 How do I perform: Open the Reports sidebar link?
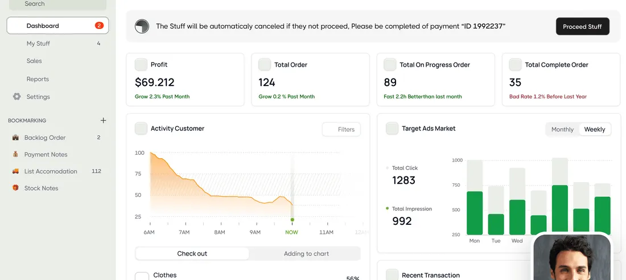point(38,79)
